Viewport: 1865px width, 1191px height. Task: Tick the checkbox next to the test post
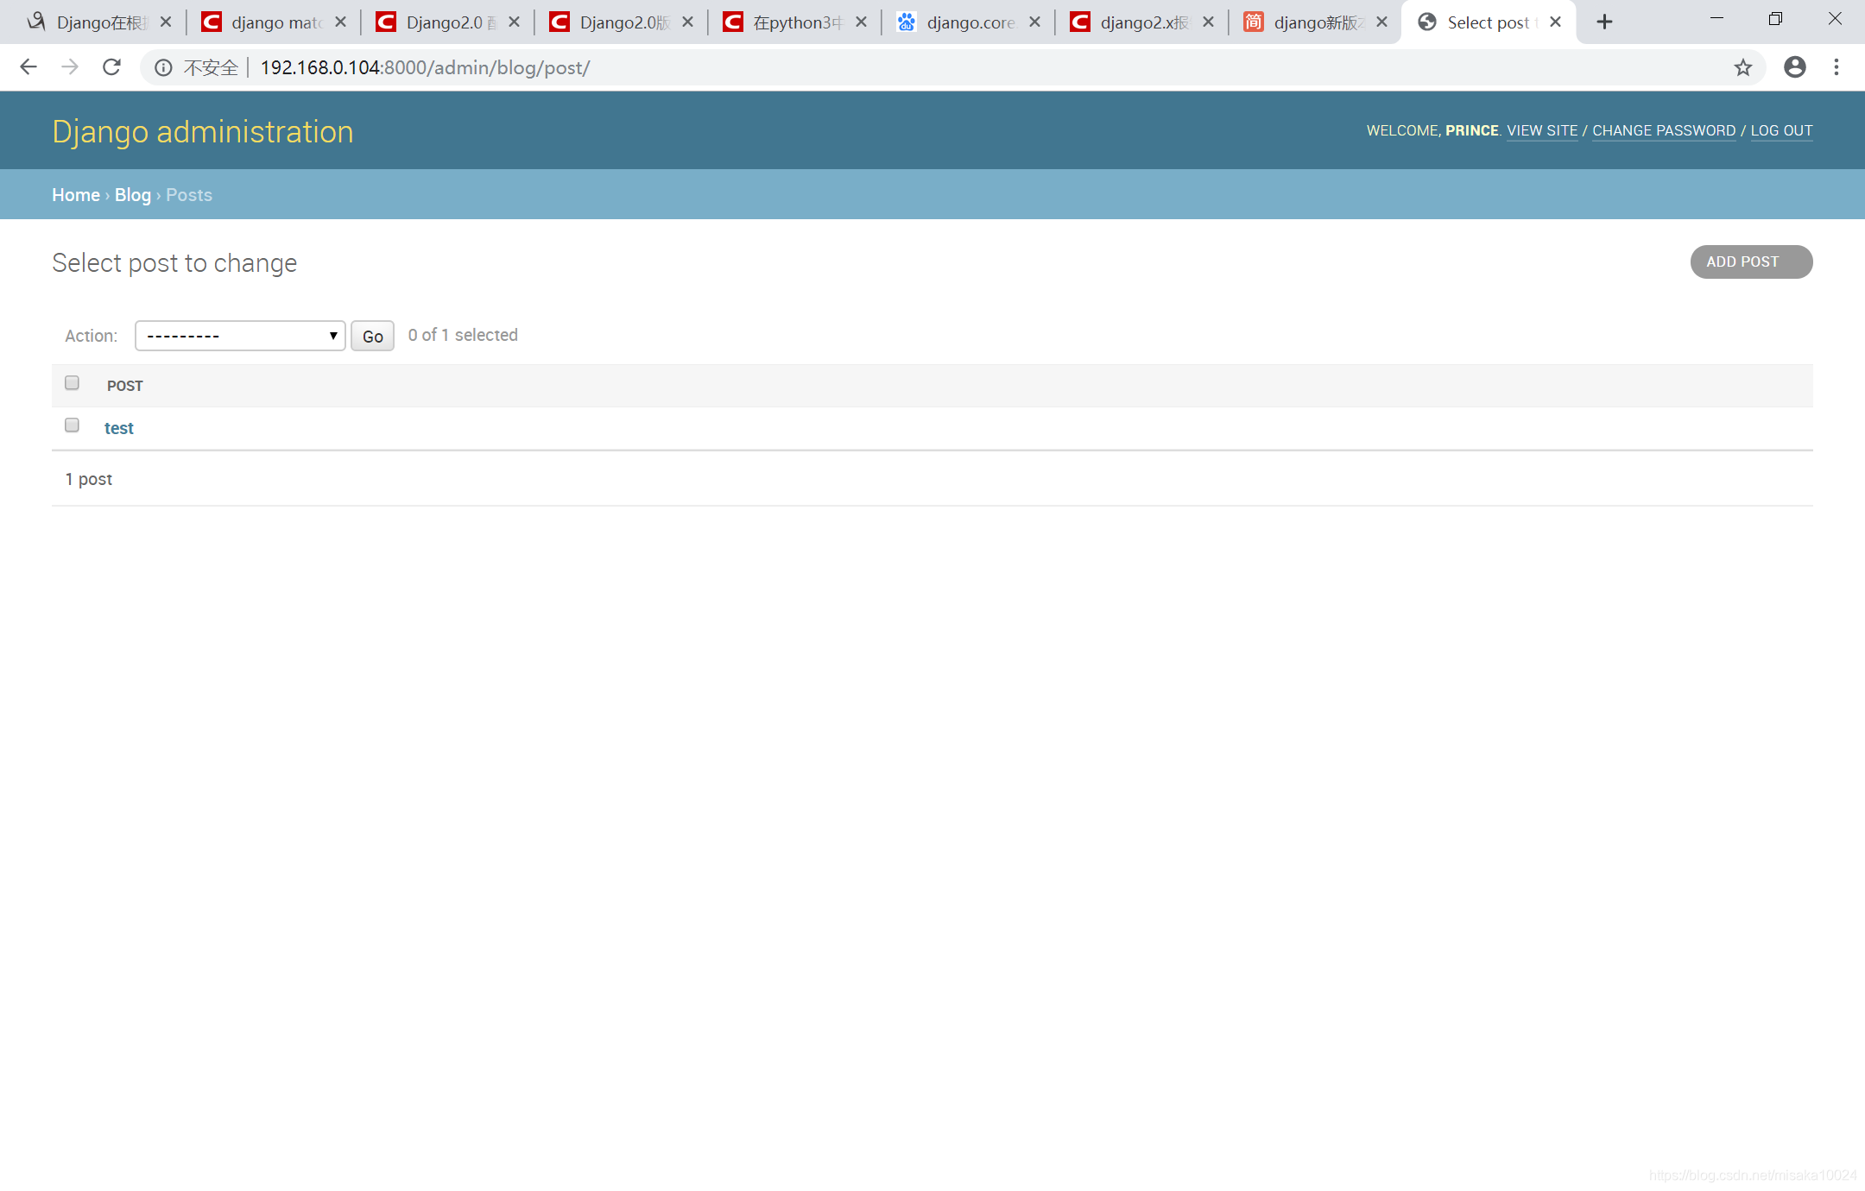(73, 425)
